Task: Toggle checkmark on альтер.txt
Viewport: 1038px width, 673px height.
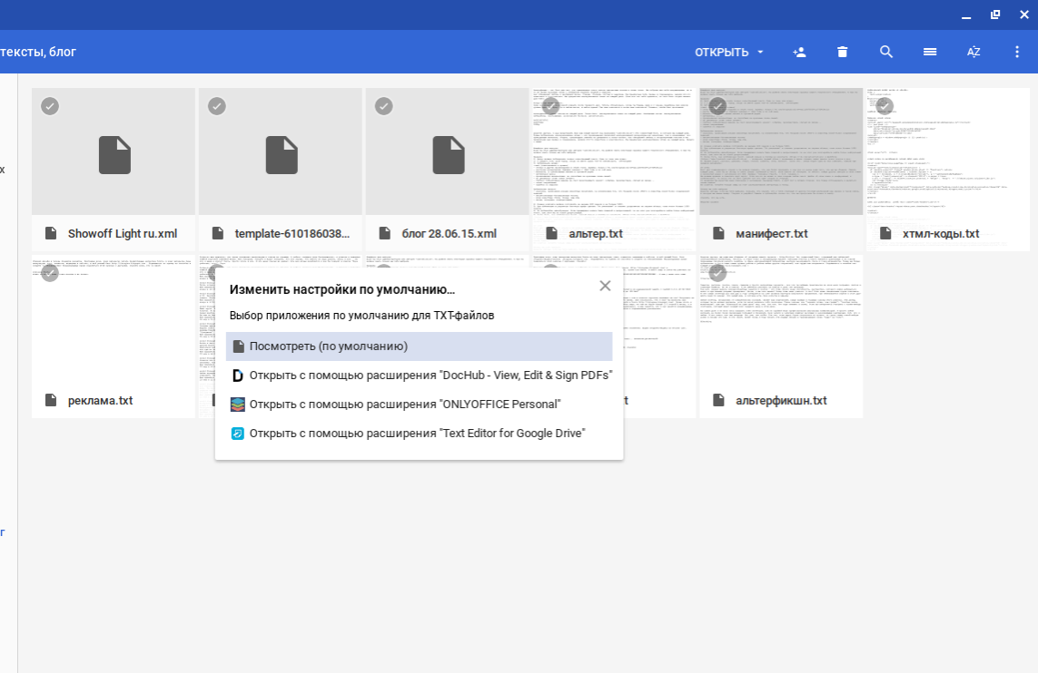Action: click(550, 106)
